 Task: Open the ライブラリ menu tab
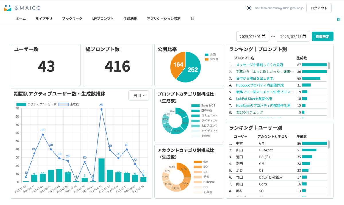44,19
